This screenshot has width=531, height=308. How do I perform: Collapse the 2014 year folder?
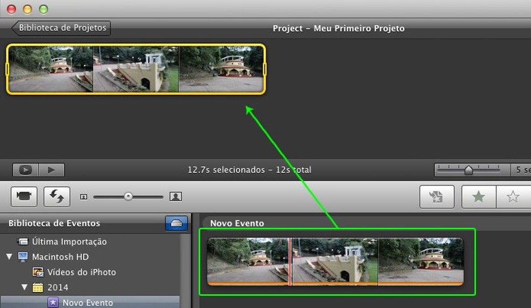point(24,287)
